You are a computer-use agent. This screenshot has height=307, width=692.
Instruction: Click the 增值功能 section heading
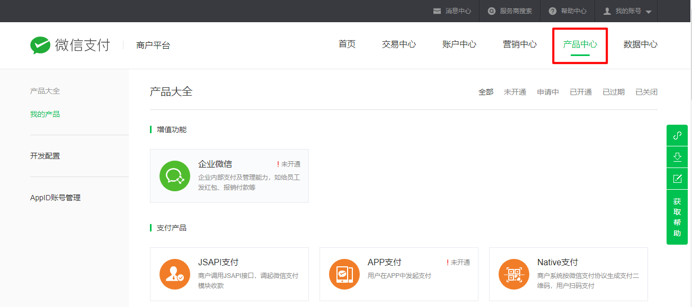(x=172, y=129)
